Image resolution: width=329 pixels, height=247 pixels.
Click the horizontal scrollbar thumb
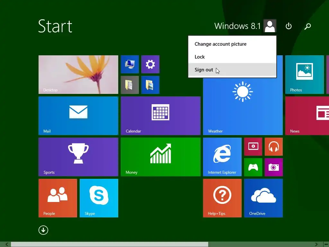click(110, 244)
